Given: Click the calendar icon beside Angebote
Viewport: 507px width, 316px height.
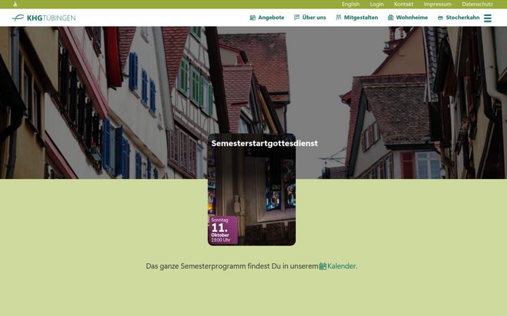Looking at the screenshot, I should [253, 18].
